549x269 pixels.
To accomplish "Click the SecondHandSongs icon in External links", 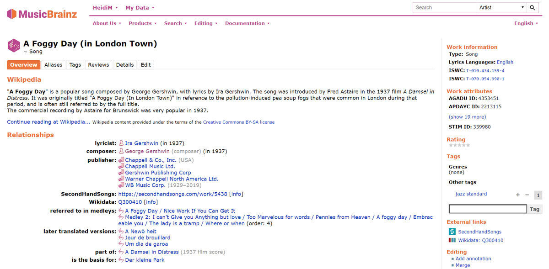I will tap(452, 232).
